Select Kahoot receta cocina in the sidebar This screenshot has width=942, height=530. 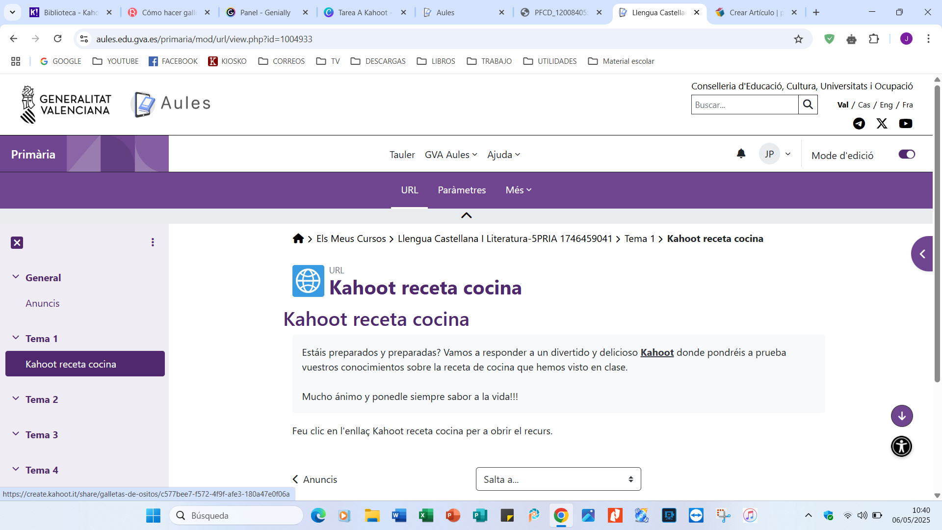(x=71, y=364)
